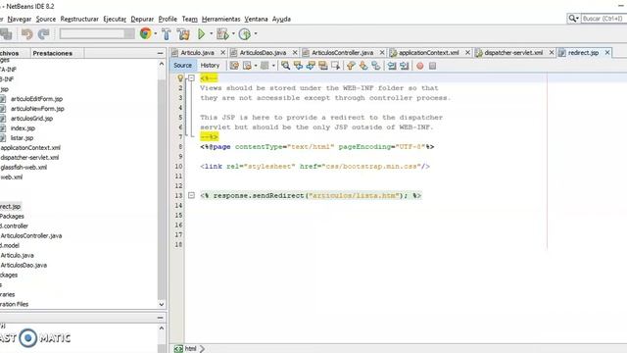The height and width of the screenshot is (353, 627).
Task: Select articuloEditForm.jsp in file tree
Action: point(36,99)
